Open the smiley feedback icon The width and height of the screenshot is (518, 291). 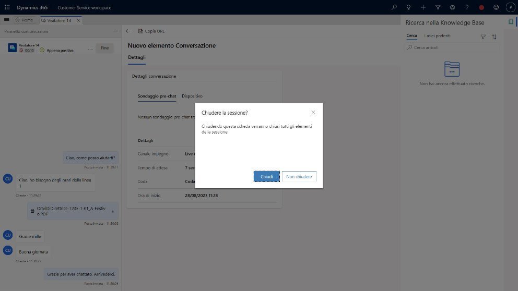(x=496, y=7)
